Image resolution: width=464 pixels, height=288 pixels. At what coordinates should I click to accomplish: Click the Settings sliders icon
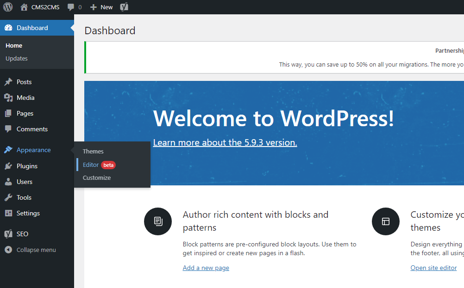(8, 213)
